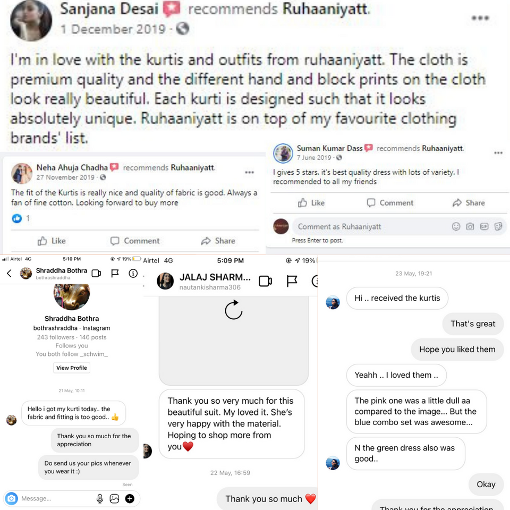Like Neha Ahuja Chadha's review
Screen dimensions: 510x510
click(52, 241)
